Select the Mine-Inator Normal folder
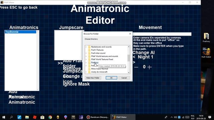214x120 pixels. tap(100, 69)
